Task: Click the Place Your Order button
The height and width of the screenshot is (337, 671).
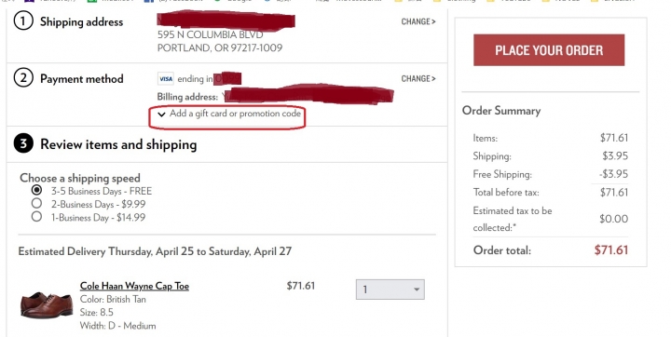Action: (x=549, y=50)
